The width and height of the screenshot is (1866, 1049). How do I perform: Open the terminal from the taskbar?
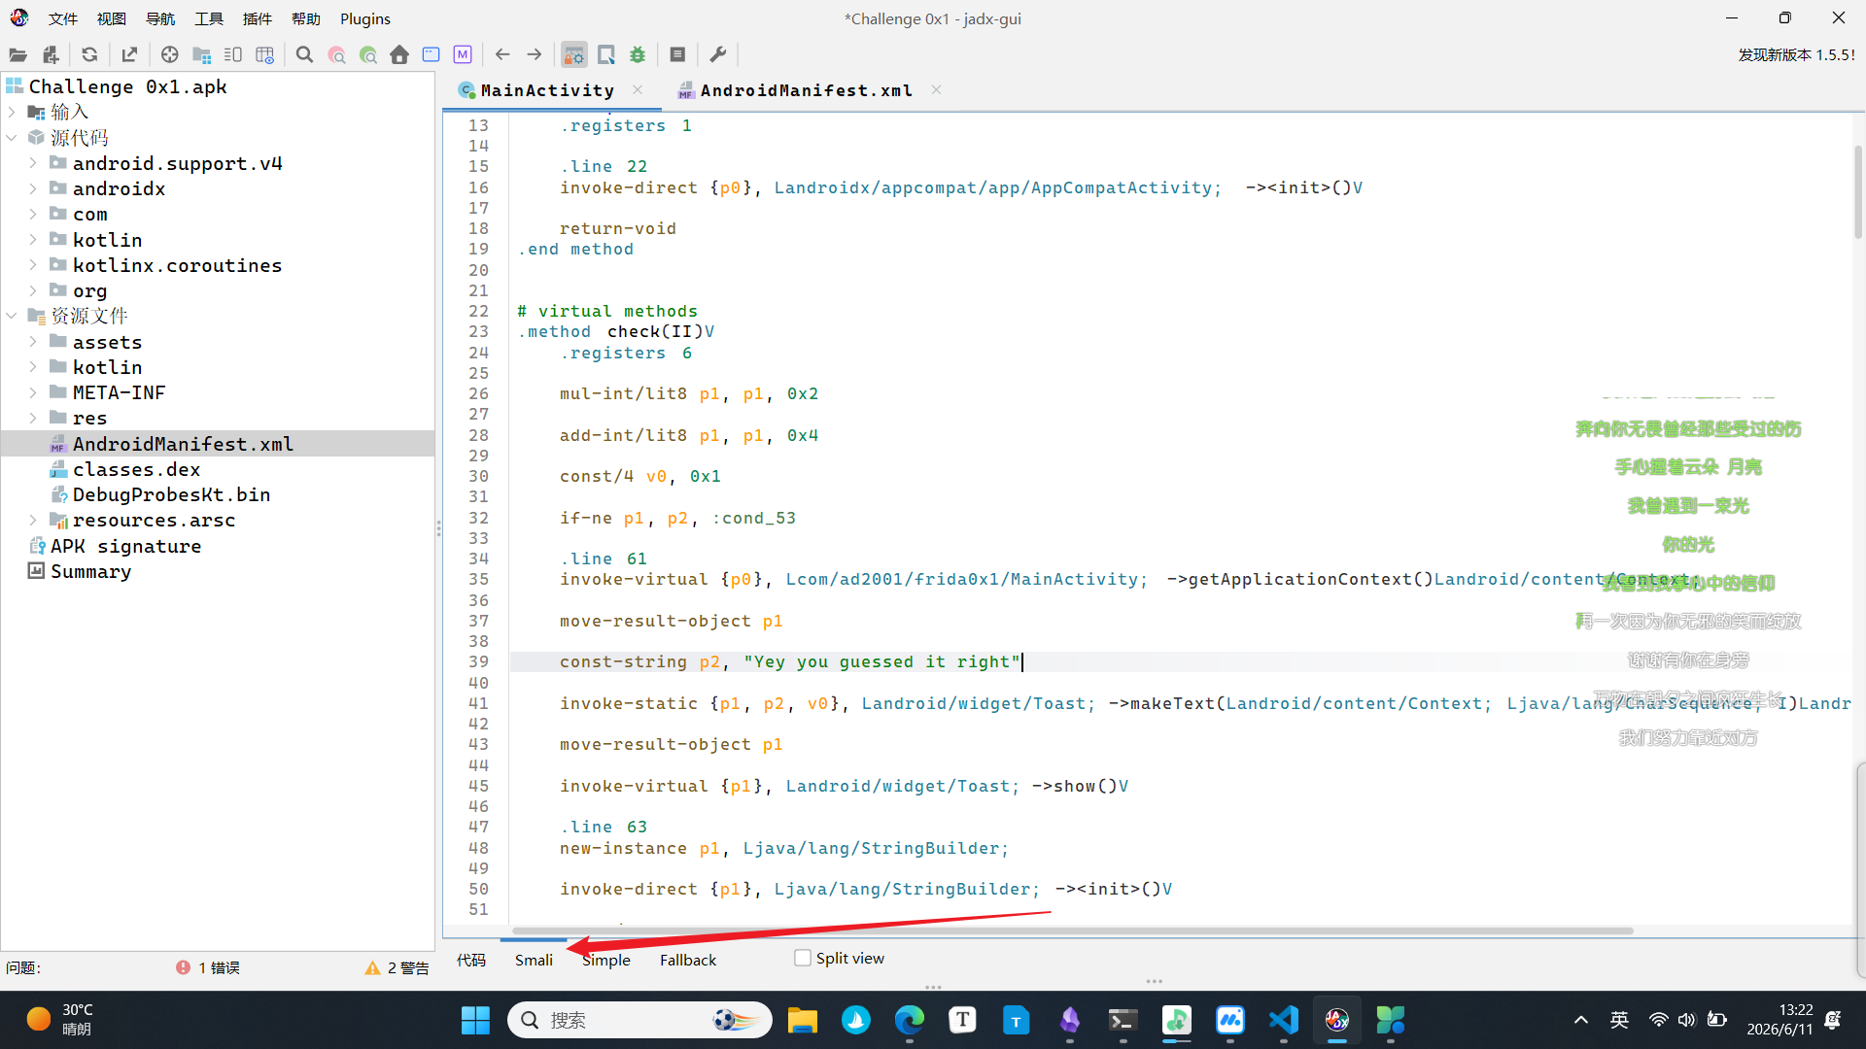point(1123,1020)
